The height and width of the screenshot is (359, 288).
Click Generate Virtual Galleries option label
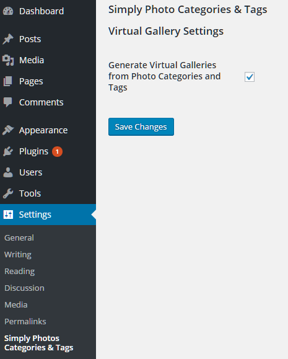(x=165, y=76)
